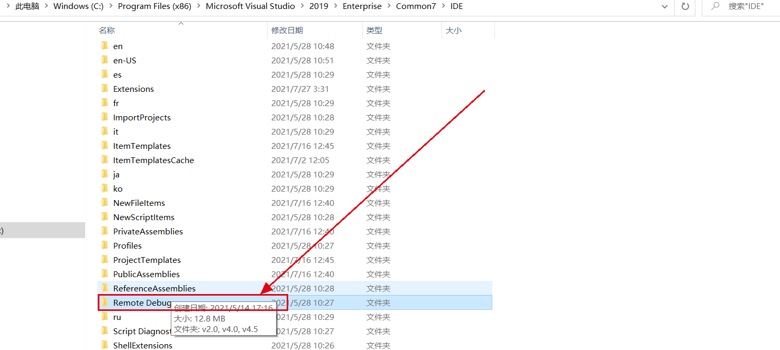Click the folder icon beside en-US
Screen dimensions: 780x350
tap(104, 60)
